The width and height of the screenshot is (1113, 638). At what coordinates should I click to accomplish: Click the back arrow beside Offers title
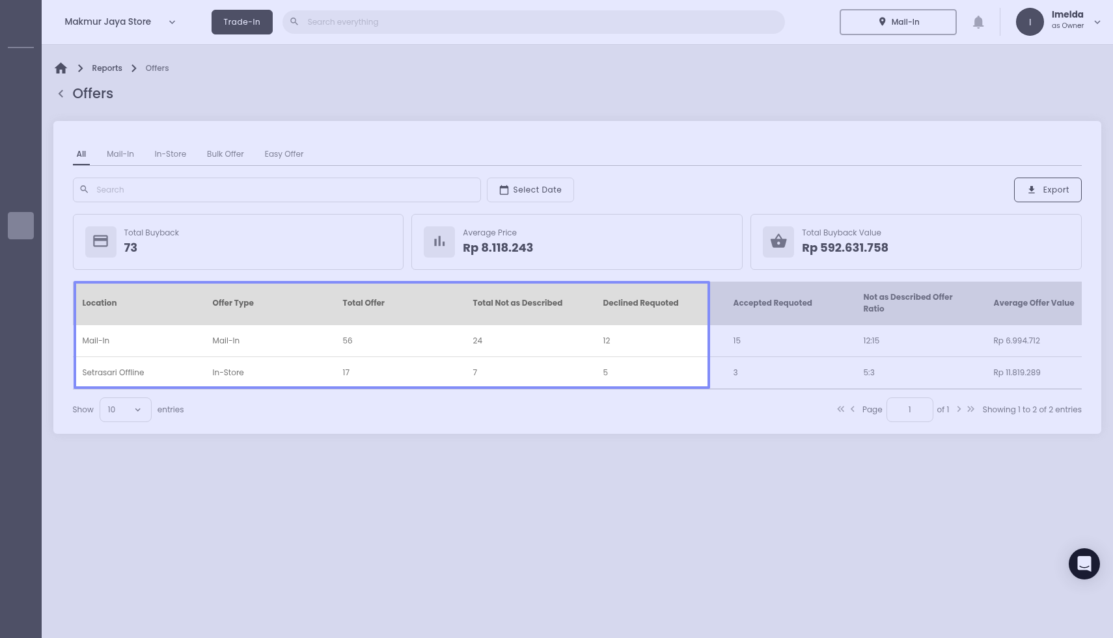pos(61,94)
